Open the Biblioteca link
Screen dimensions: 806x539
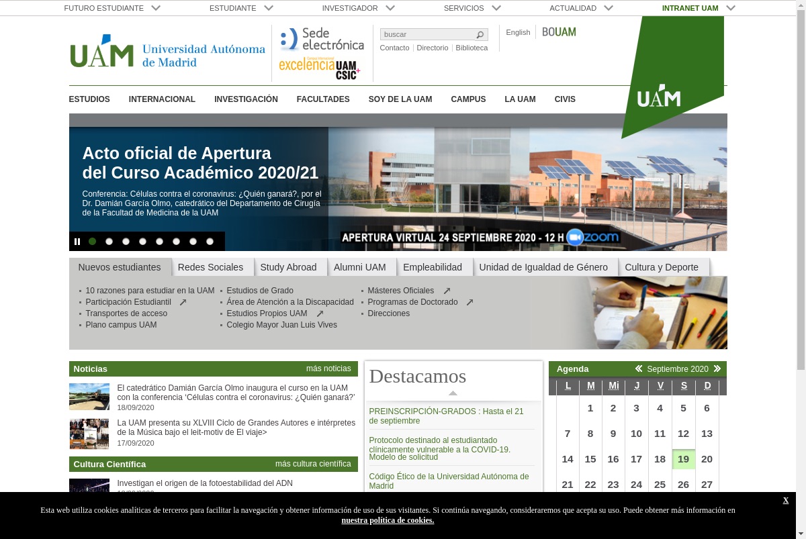pos(472,48)
